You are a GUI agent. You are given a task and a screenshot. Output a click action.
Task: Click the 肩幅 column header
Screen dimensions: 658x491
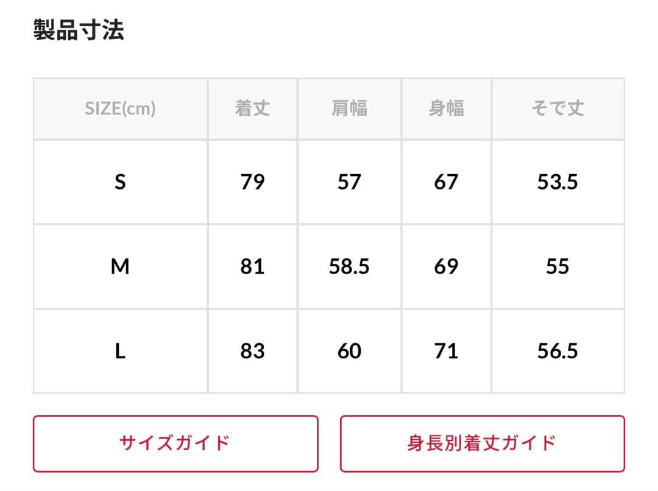(x=350, y=108)
